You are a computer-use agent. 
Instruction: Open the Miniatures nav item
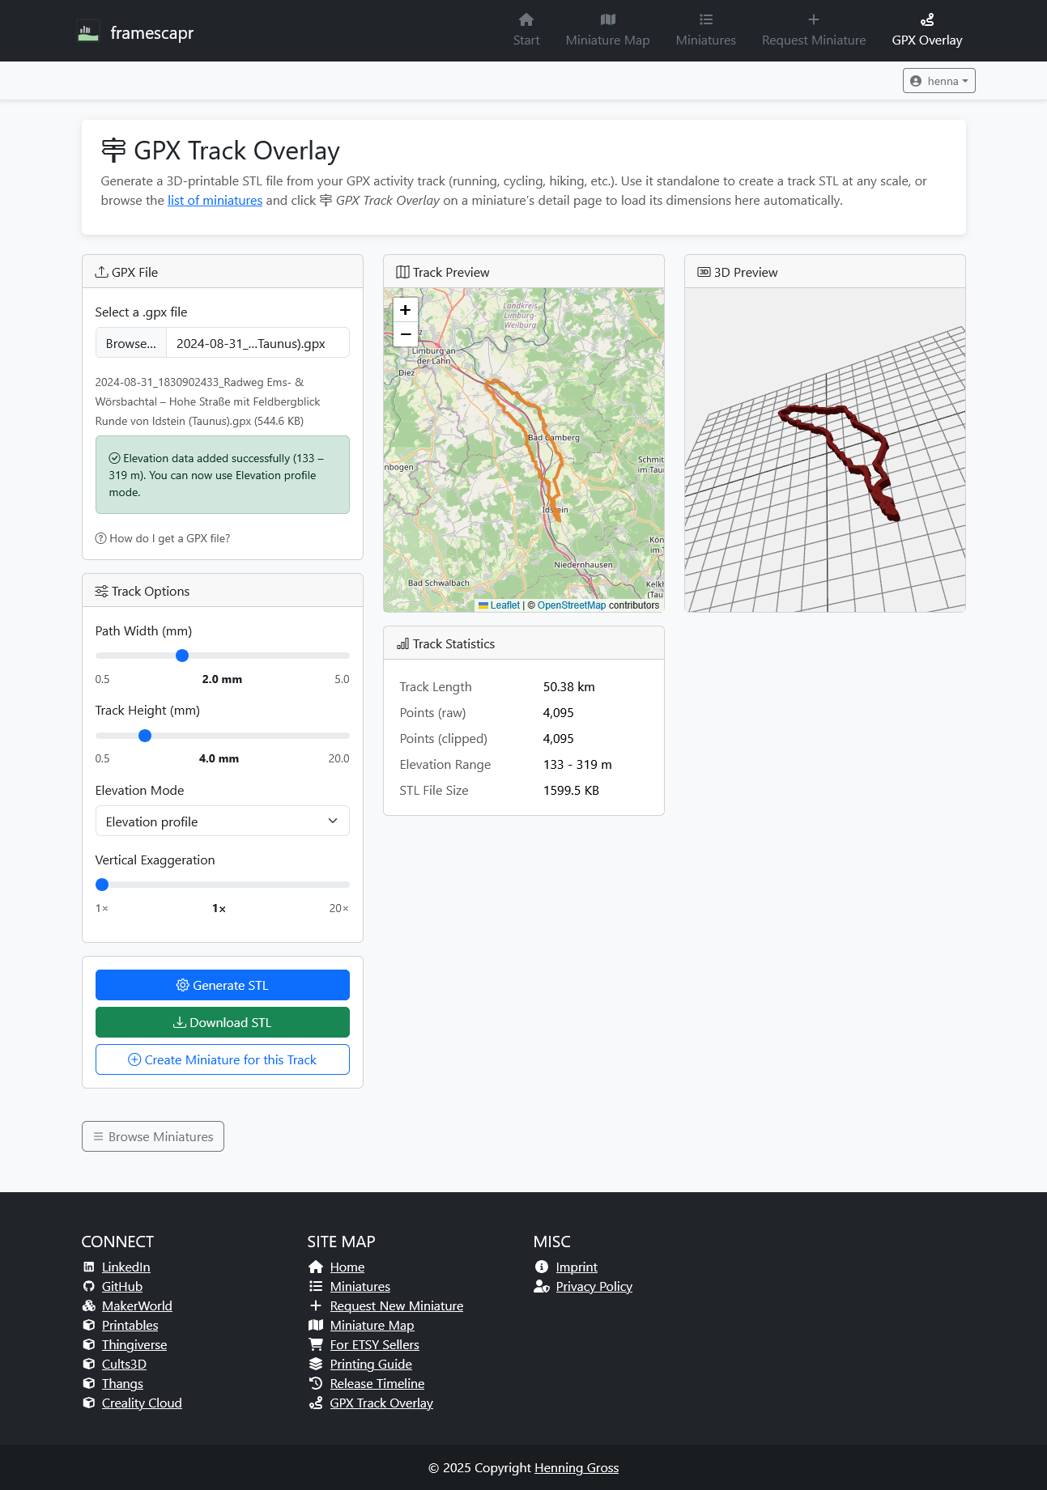click(706, 31)
